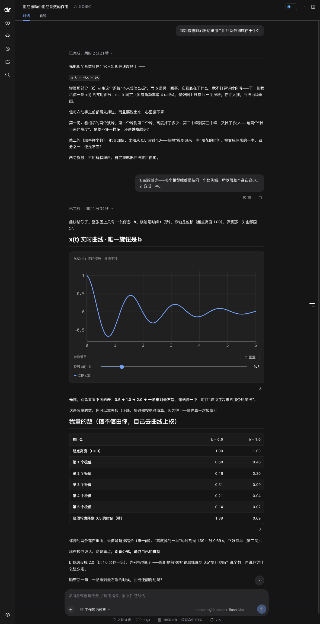
Task: Click row label '峰顶轮廓降到 0.5 的时刻（秒）'
Action: click(x=98, y=518)
